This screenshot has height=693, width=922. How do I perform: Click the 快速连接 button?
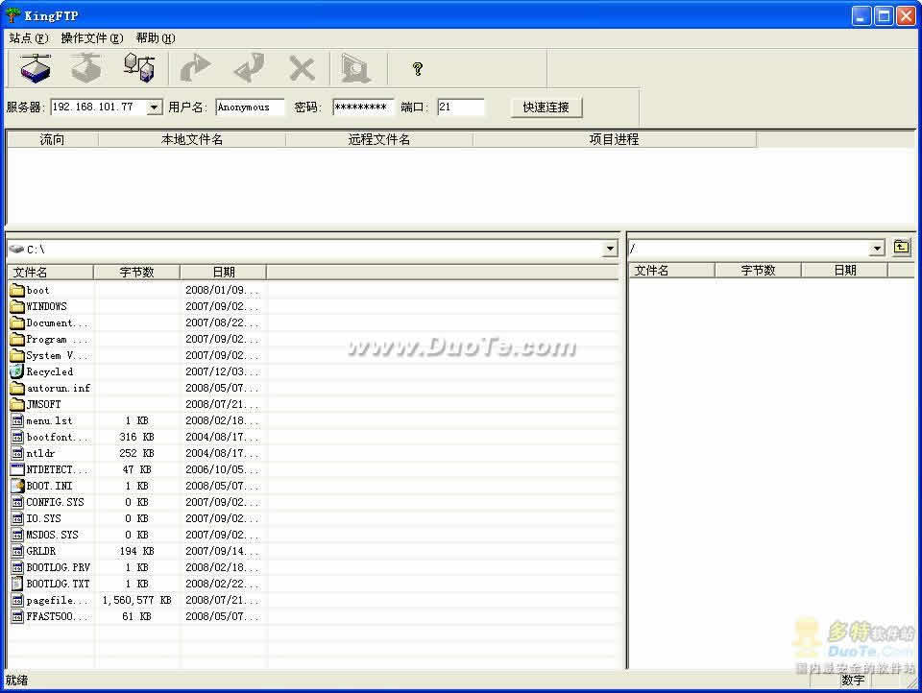coord(546,108)
